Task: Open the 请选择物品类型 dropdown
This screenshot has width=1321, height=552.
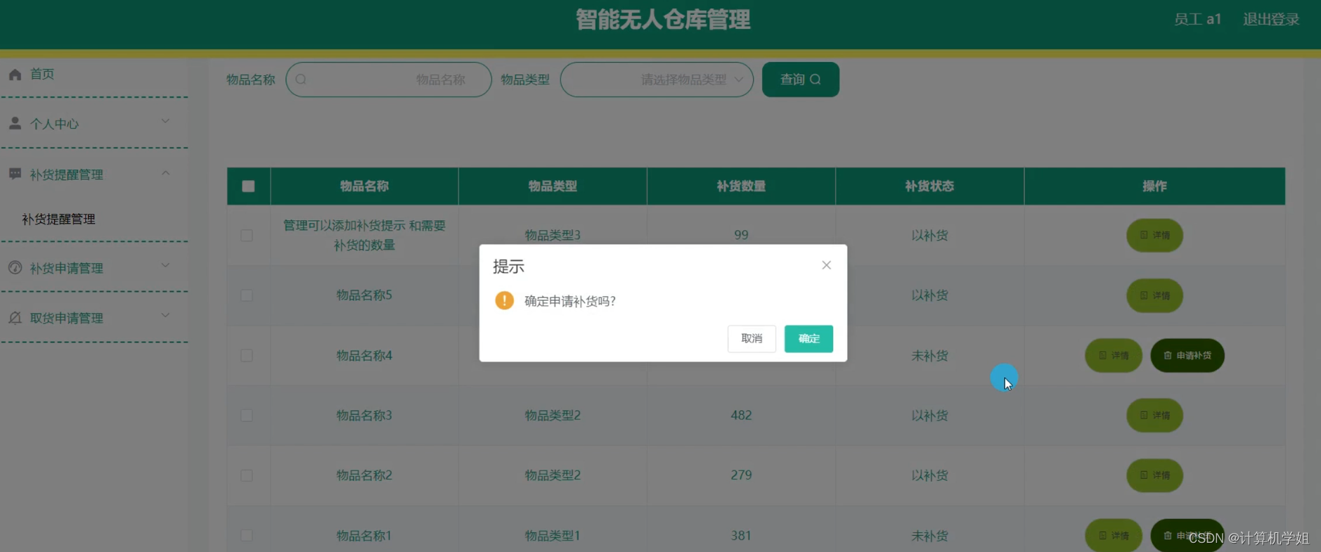Action: [657, 79]
